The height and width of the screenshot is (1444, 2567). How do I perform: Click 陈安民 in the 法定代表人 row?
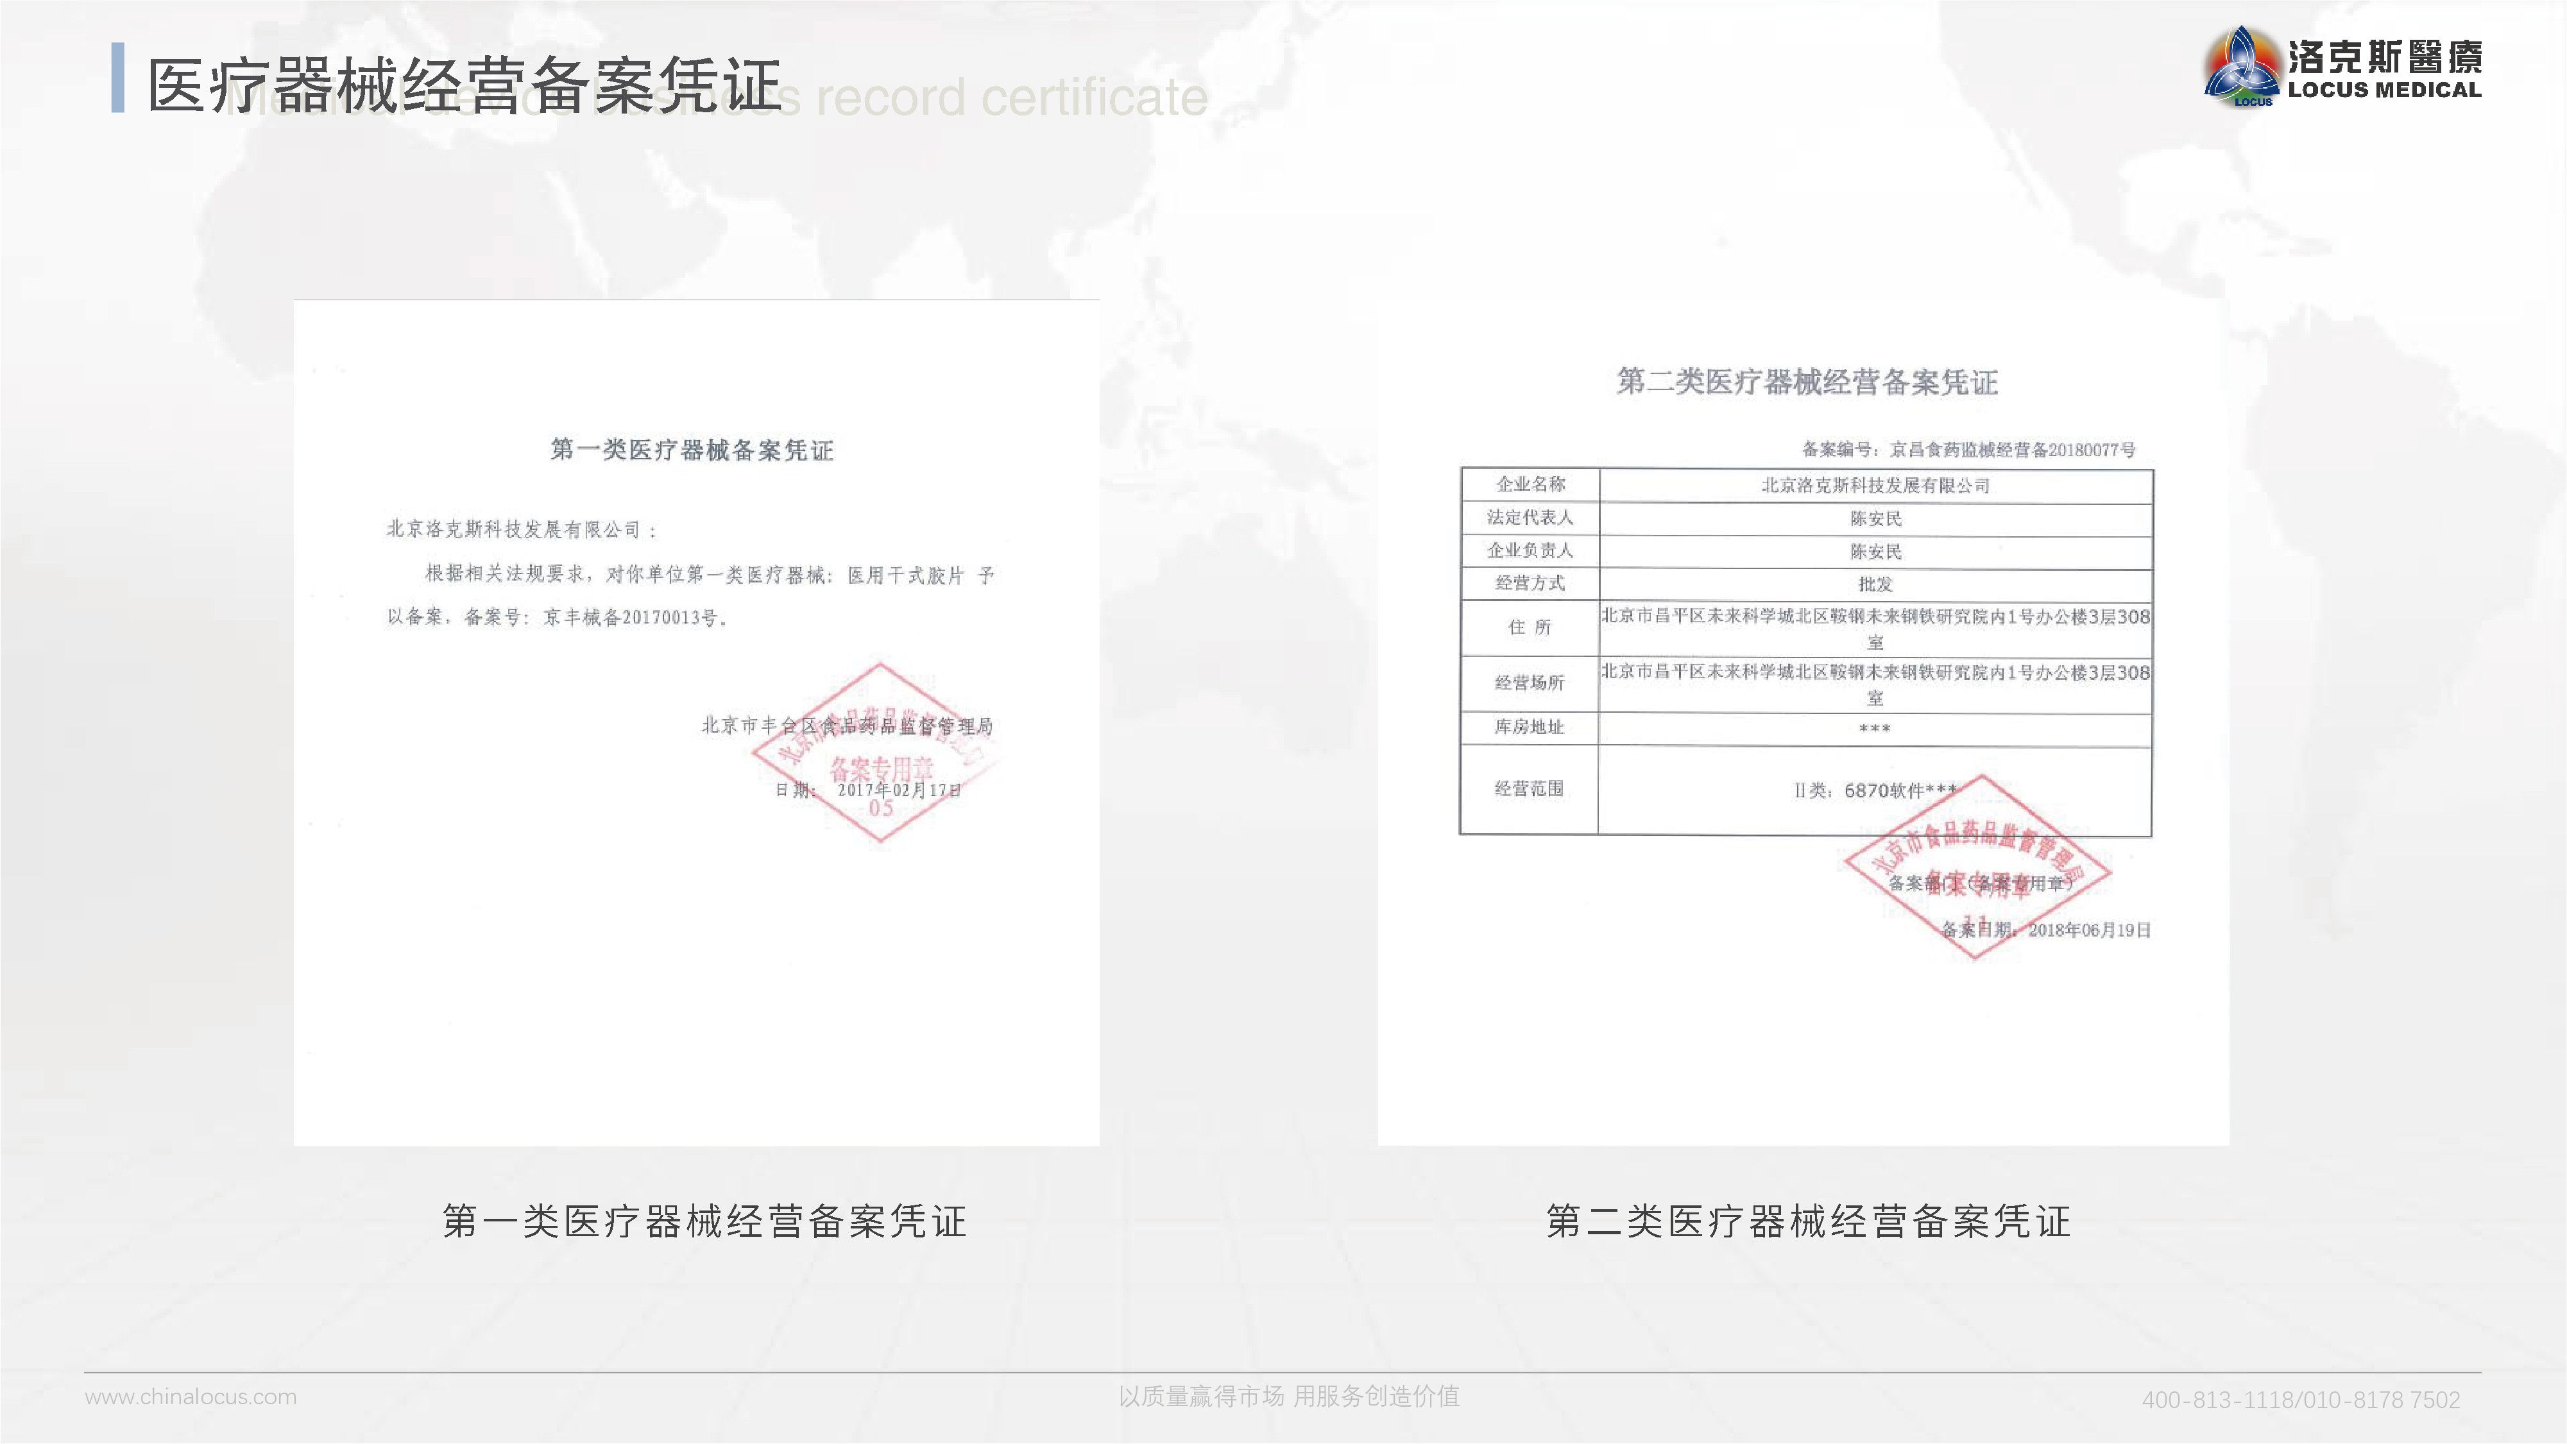[x=1875, y=518]
